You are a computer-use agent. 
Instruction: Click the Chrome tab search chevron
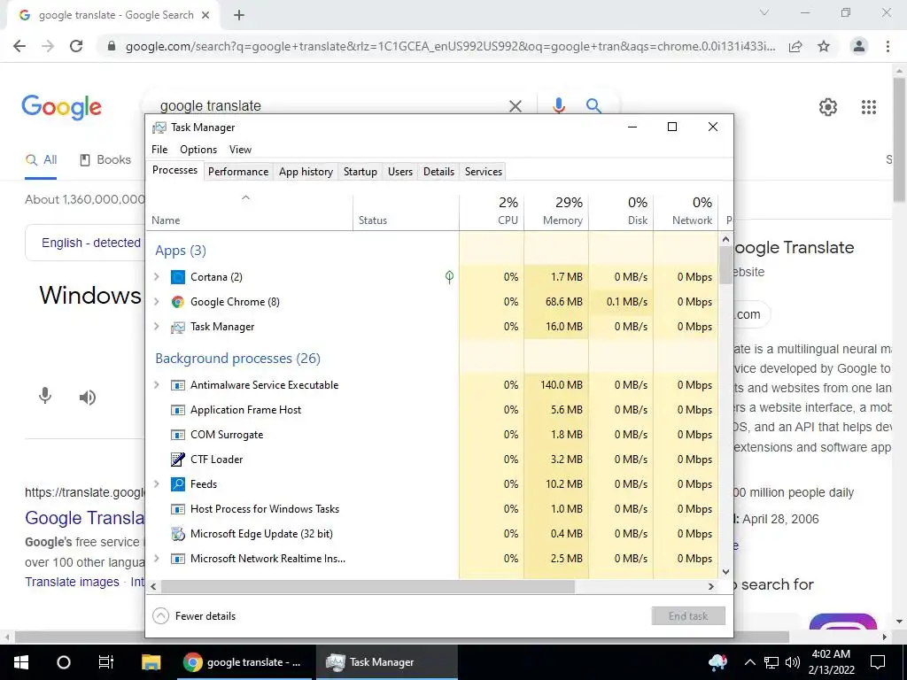coord(764,12)
